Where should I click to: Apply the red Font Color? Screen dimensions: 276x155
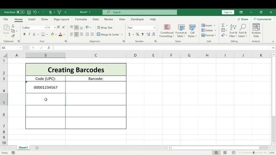(60, 34)
